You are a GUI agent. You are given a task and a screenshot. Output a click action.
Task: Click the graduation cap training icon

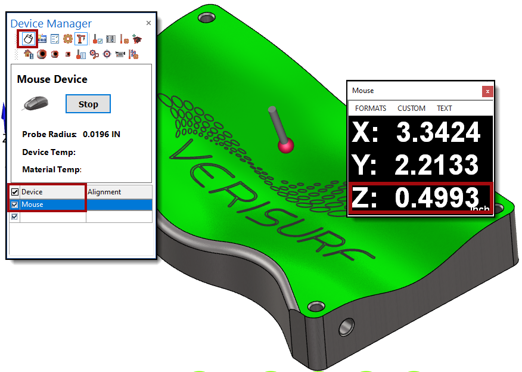[137, 39]
